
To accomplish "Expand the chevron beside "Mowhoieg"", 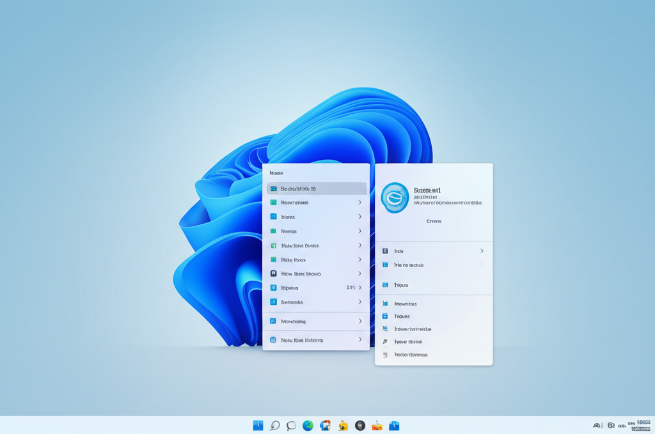I will click(x=360, y=321).
